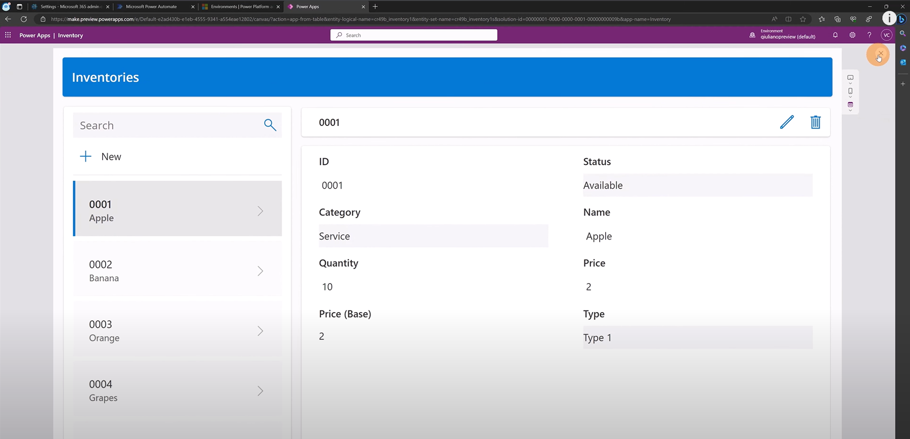Viewport: 910px width, 439px height.
Task: Open the giulianopreview environment picker
Action: tap(783, 34)
